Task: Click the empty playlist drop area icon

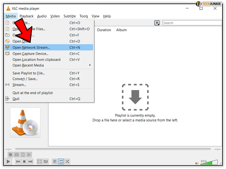Action: click(135, 97)
